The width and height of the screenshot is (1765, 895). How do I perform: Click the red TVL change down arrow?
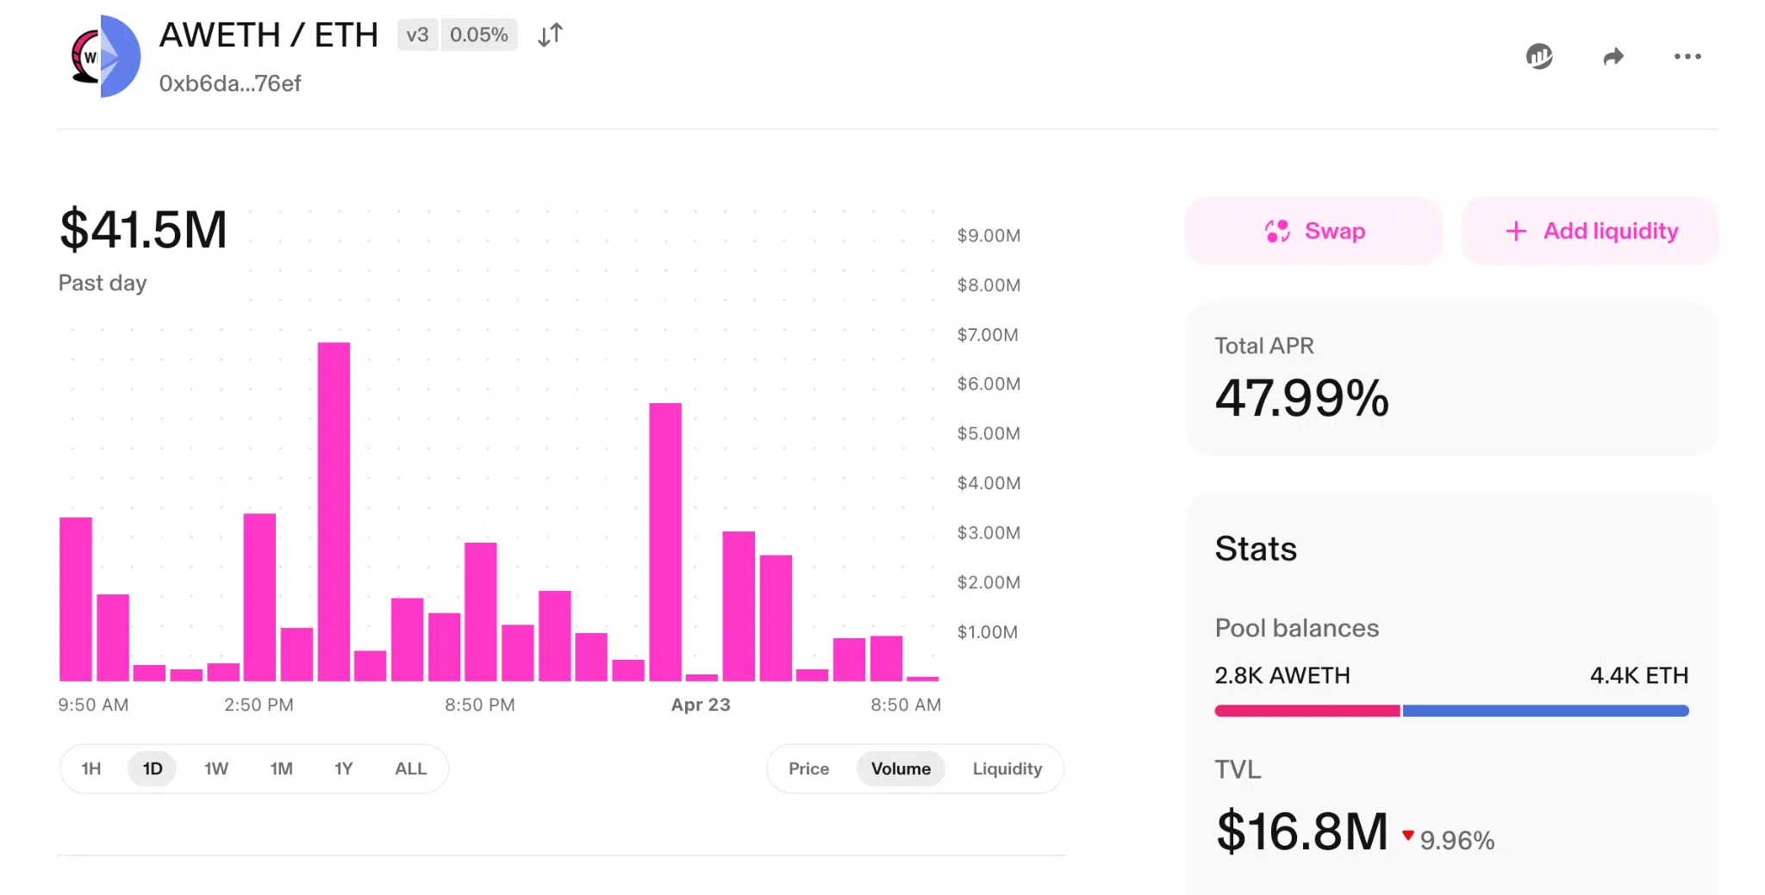[x=1407, y=835]
